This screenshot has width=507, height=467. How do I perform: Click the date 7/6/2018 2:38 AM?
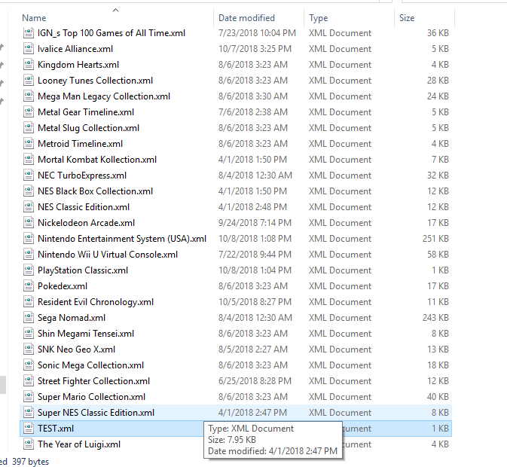pyautogui.click(x=253, y=112)
